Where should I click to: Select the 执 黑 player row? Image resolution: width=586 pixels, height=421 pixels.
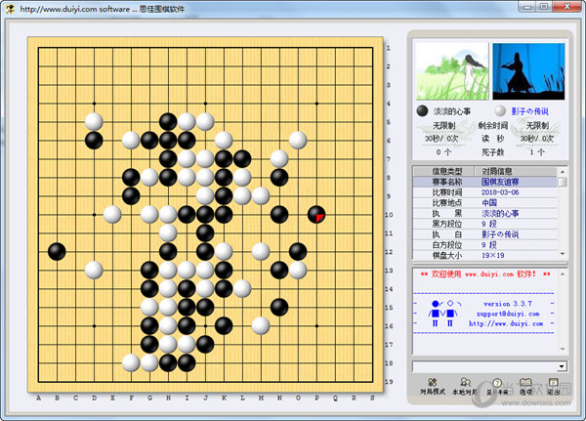[x=485, y=214]
